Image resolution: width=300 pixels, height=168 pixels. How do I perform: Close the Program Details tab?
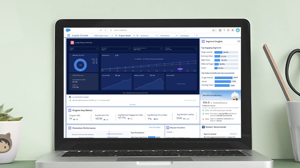137,35
